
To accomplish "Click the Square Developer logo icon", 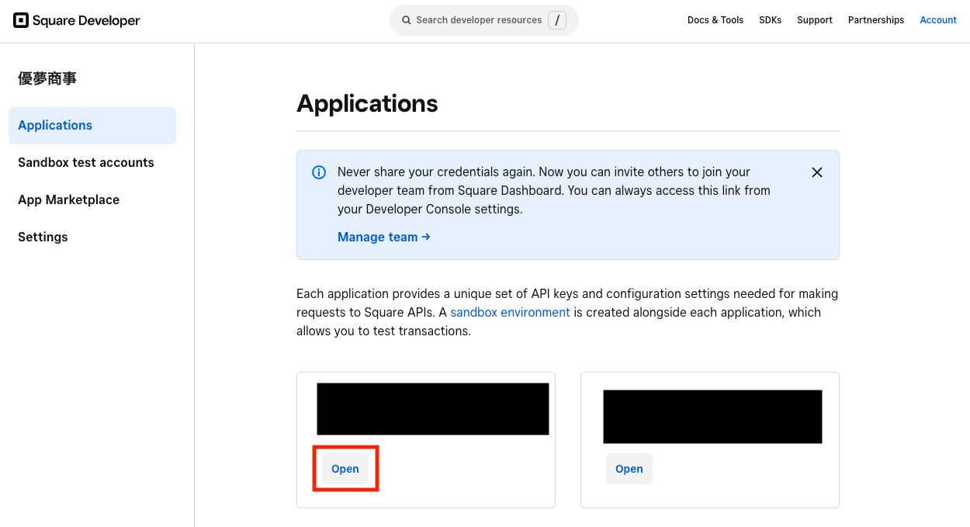I will [x=21, y=20].
